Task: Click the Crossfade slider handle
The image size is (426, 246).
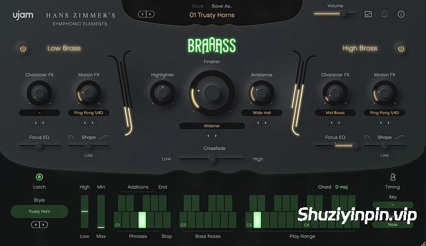Action: click(x=212, y=159)
